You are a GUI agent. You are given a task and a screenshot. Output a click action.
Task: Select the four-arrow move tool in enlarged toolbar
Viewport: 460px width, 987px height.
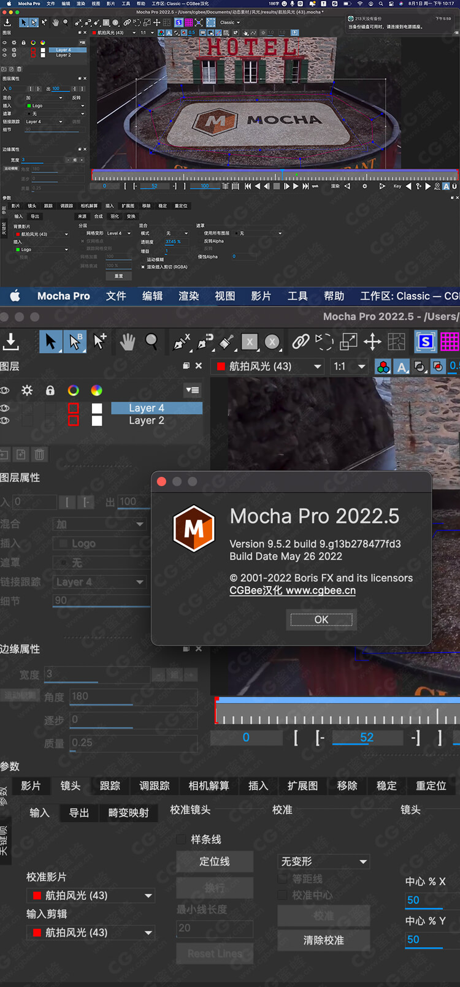(372, 341)
